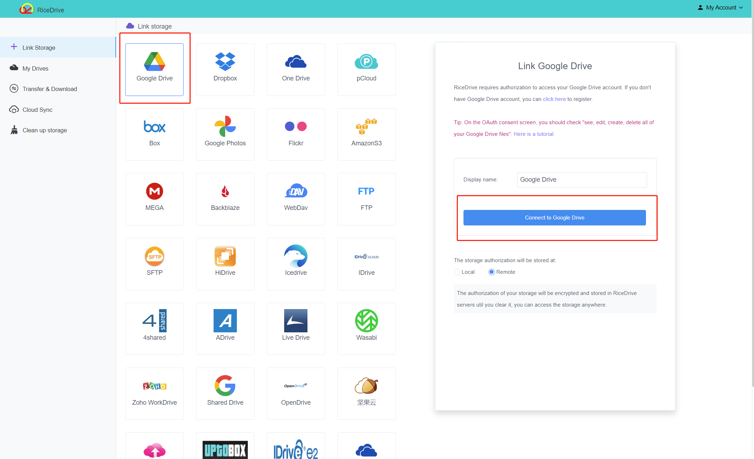Click Connect to Google Drive button

554,217
